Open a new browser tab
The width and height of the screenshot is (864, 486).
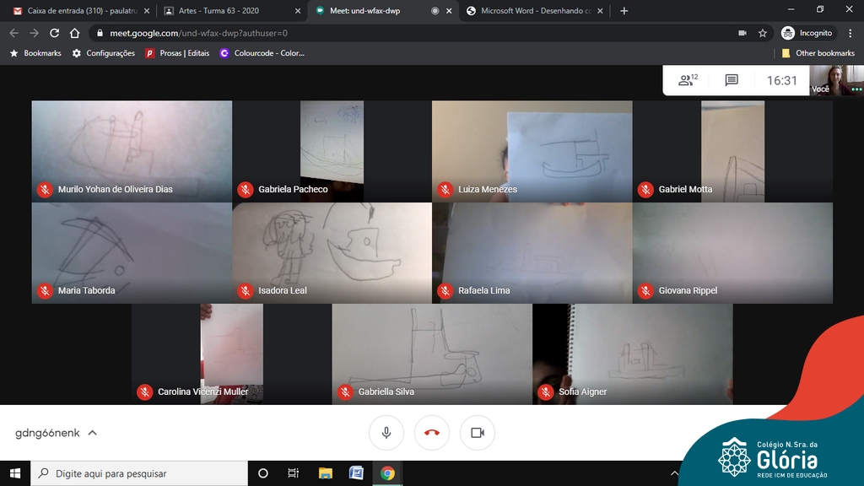(624, 11)
